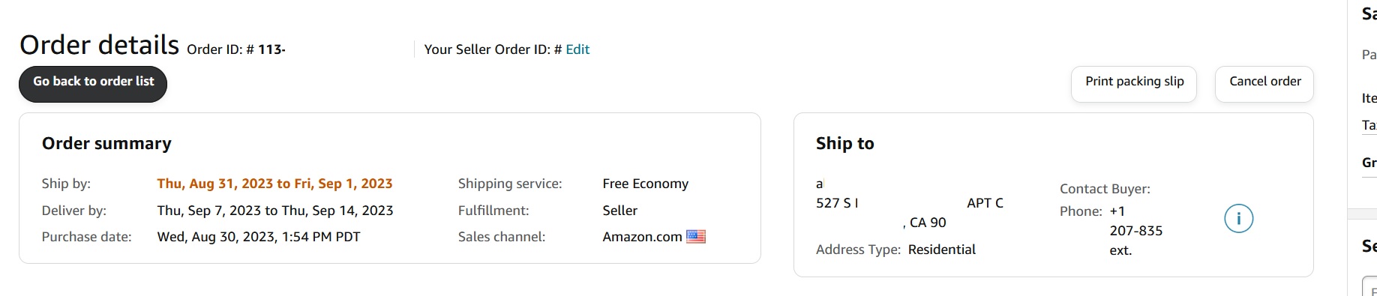Select the Order ID number 113-

pos(271,49)
